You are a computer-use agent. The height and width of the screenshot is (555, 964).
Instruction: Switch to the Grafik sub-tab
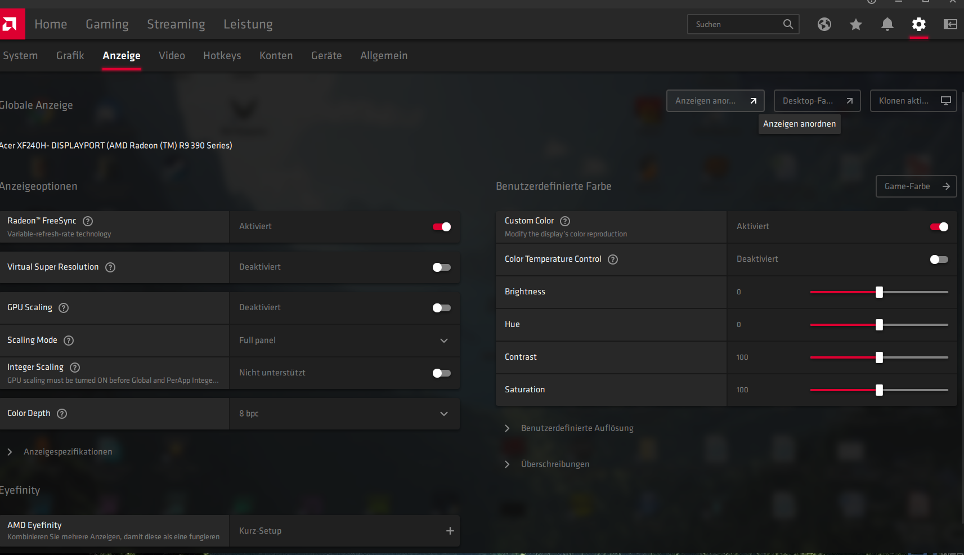coord(70,56)
